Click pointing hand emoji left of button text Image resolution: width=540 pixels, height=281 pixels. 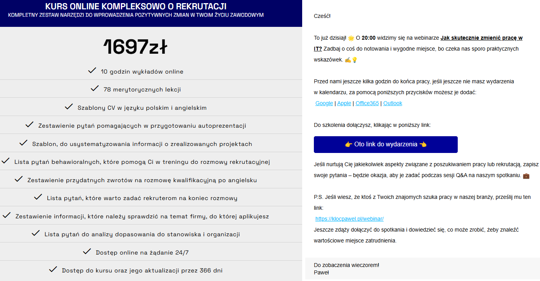pyautogui.click(x=349, y=144)
